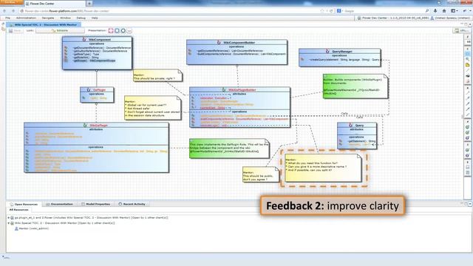The height and width of the screenshot is (266, 473).
Task: Switch to the Documentation tab
Action: point(59,204)
